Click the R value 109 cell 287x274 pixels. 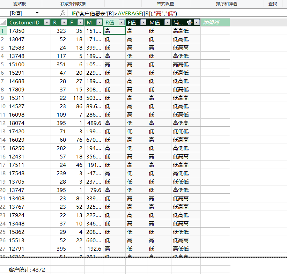point(59,115)
